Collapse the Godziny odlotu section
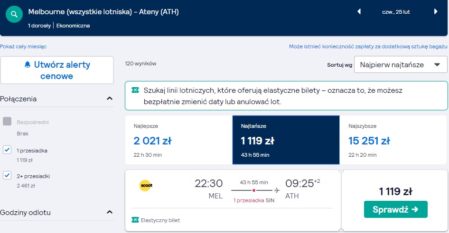Screen dimensions: 449x233 (109, 212)
